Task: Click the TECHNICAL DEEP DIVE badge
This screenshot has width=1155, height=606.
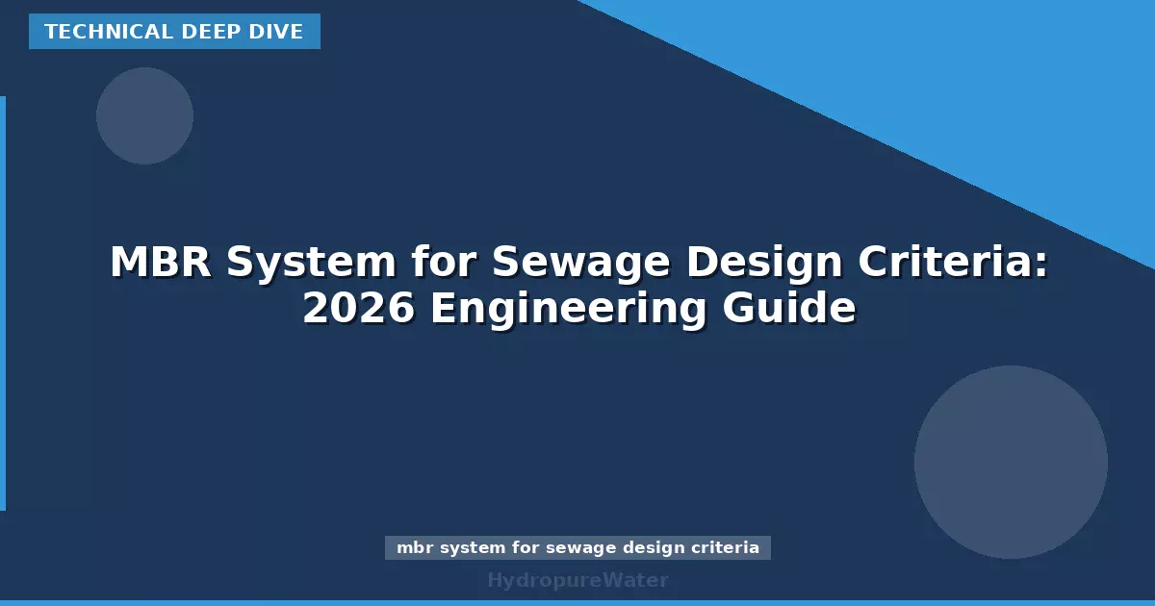Action: coord(174,32)
